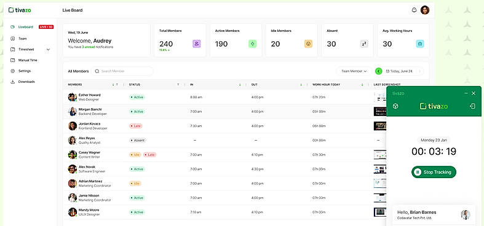Click the Total Members purple icon

click(197, 44)
